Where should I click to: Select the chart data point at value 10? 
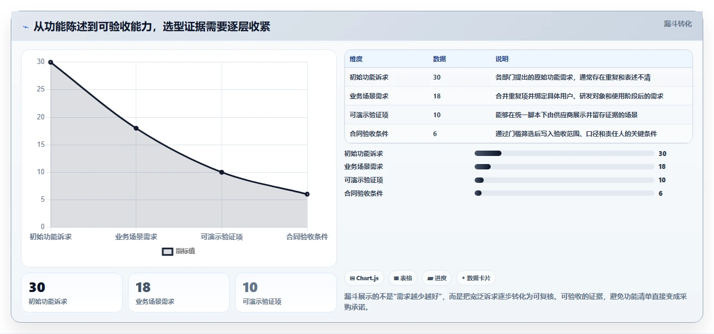222,172
